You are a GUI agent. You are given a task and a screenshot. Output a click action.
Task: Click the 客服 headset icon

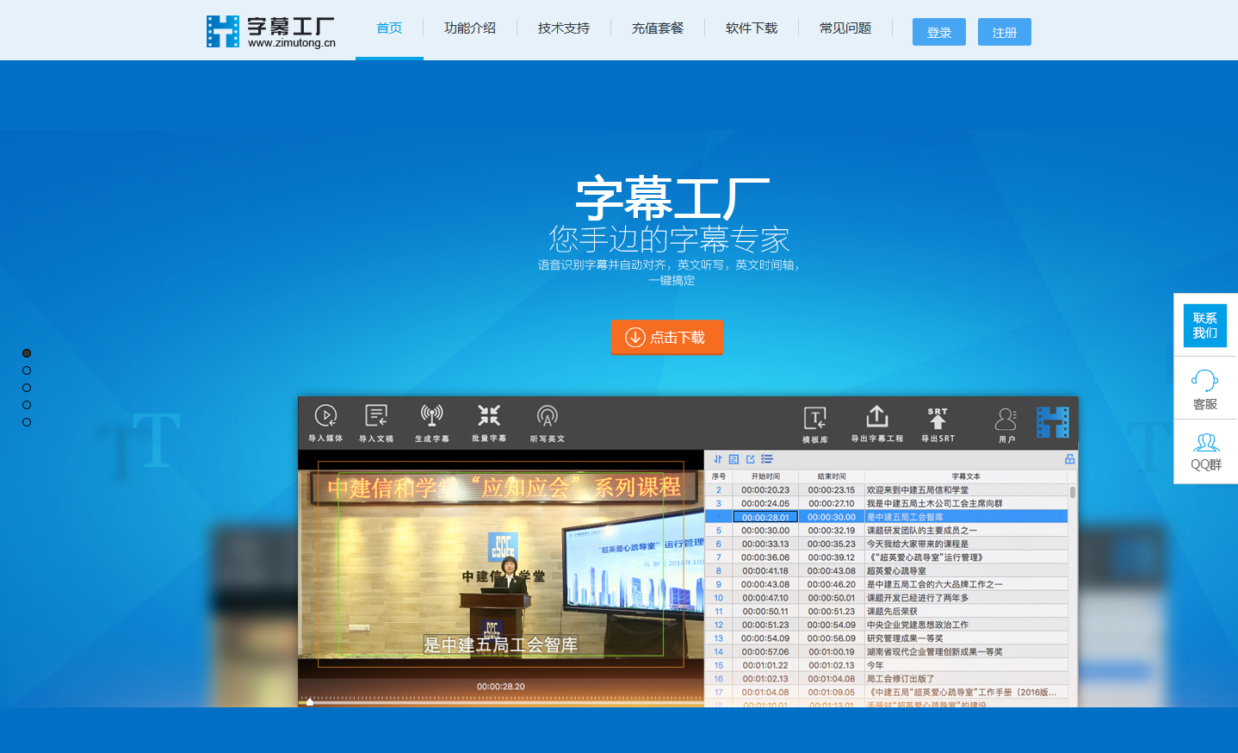pyautogui.click(x=1205, y=380)
